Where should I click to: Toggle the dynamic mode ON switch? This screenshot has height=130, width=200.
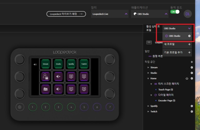pyautogui.click(x=175, y=12)
